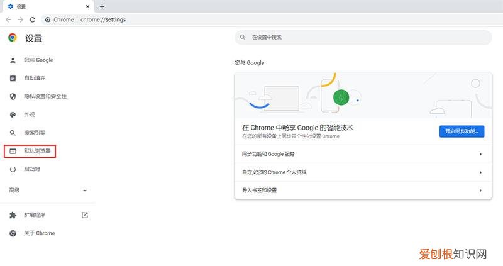Open a new tab with plus button
The image size is (503, 266).
(x=102, y=6)
